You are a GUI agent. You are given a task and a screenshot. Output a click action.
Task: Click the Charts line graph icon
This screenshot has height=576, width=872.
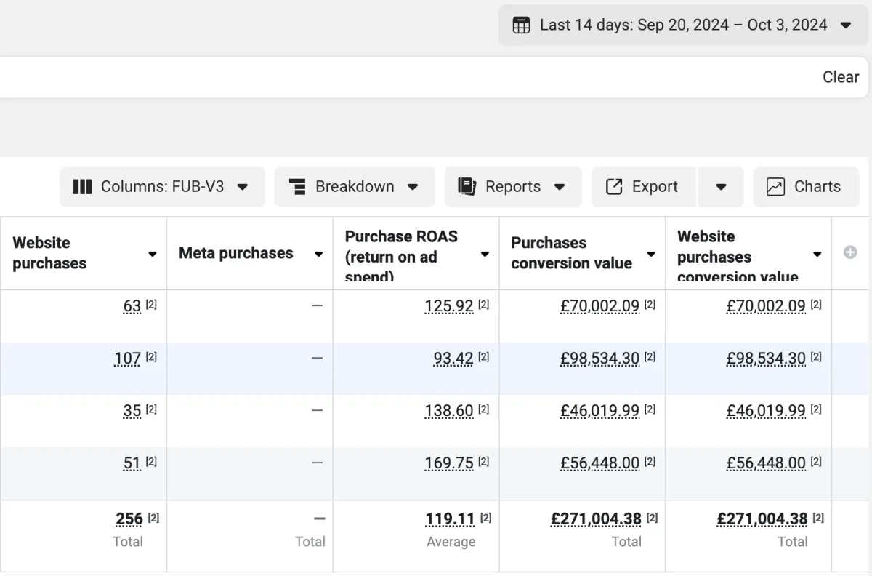point(775,187)
